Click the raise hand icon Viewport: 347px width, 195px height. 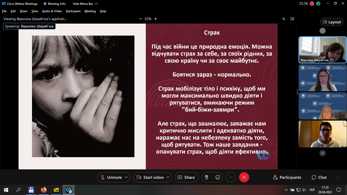[207, 177]
